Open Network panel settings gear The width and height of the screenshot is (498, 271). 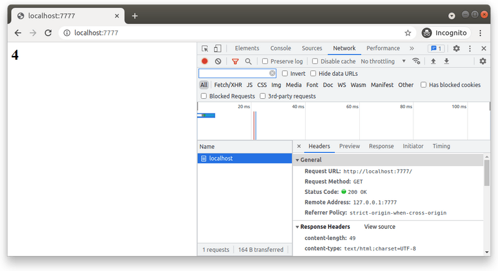[483, 61]
